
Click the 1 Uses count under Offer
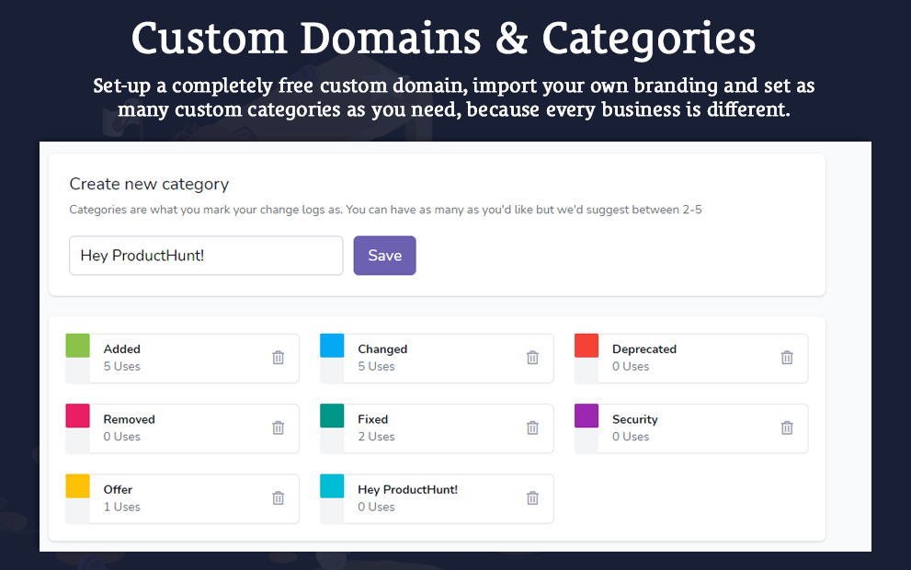click(x=122, y=507)
